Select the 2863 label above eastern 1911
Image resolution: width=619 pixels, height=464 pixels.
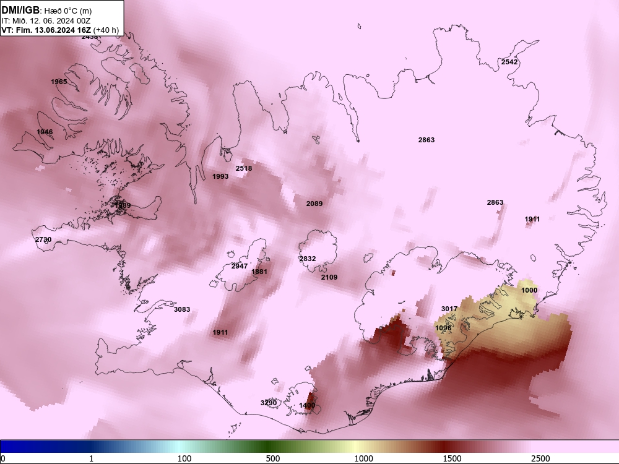coord(495,202)
